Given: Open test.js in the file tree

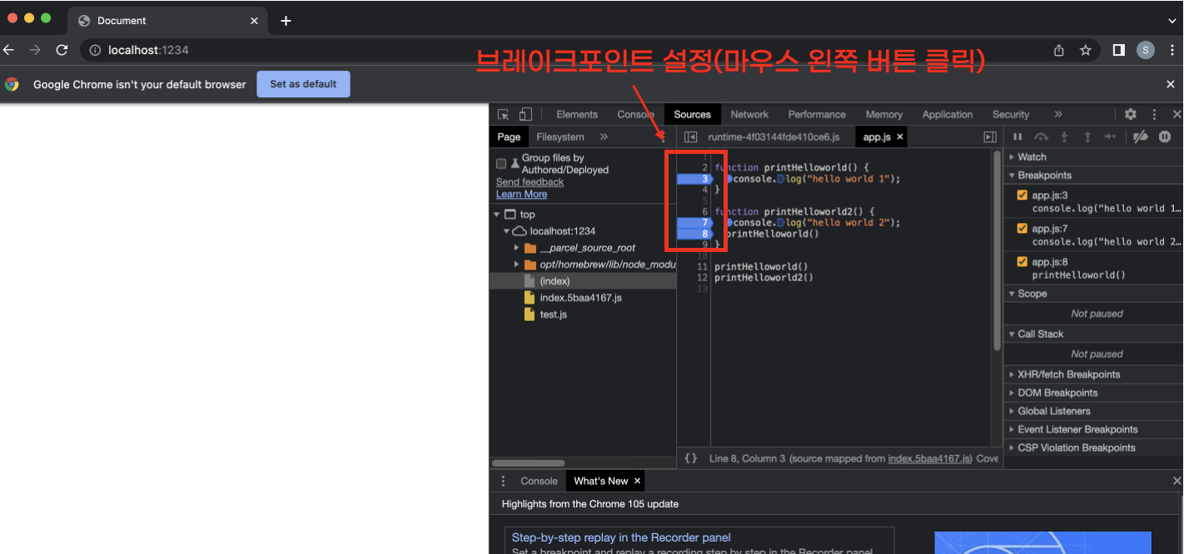Looking at the screenshot, I should [x=553, y=314].
